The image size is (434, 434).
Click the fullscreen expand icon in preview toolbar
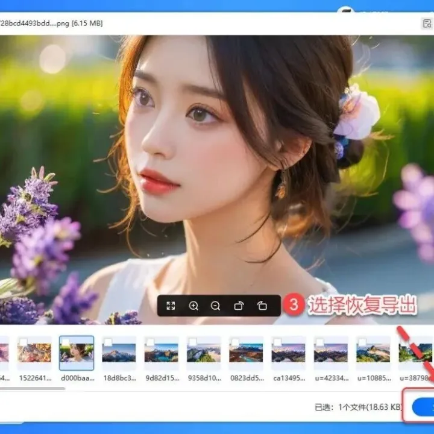[x=171, y=306]
